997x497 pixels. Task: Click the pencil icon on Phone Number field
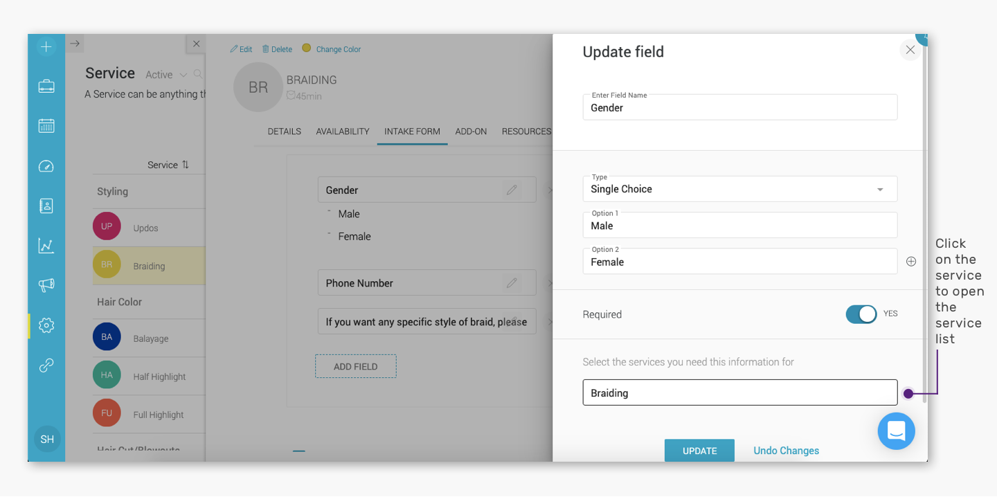512,282
